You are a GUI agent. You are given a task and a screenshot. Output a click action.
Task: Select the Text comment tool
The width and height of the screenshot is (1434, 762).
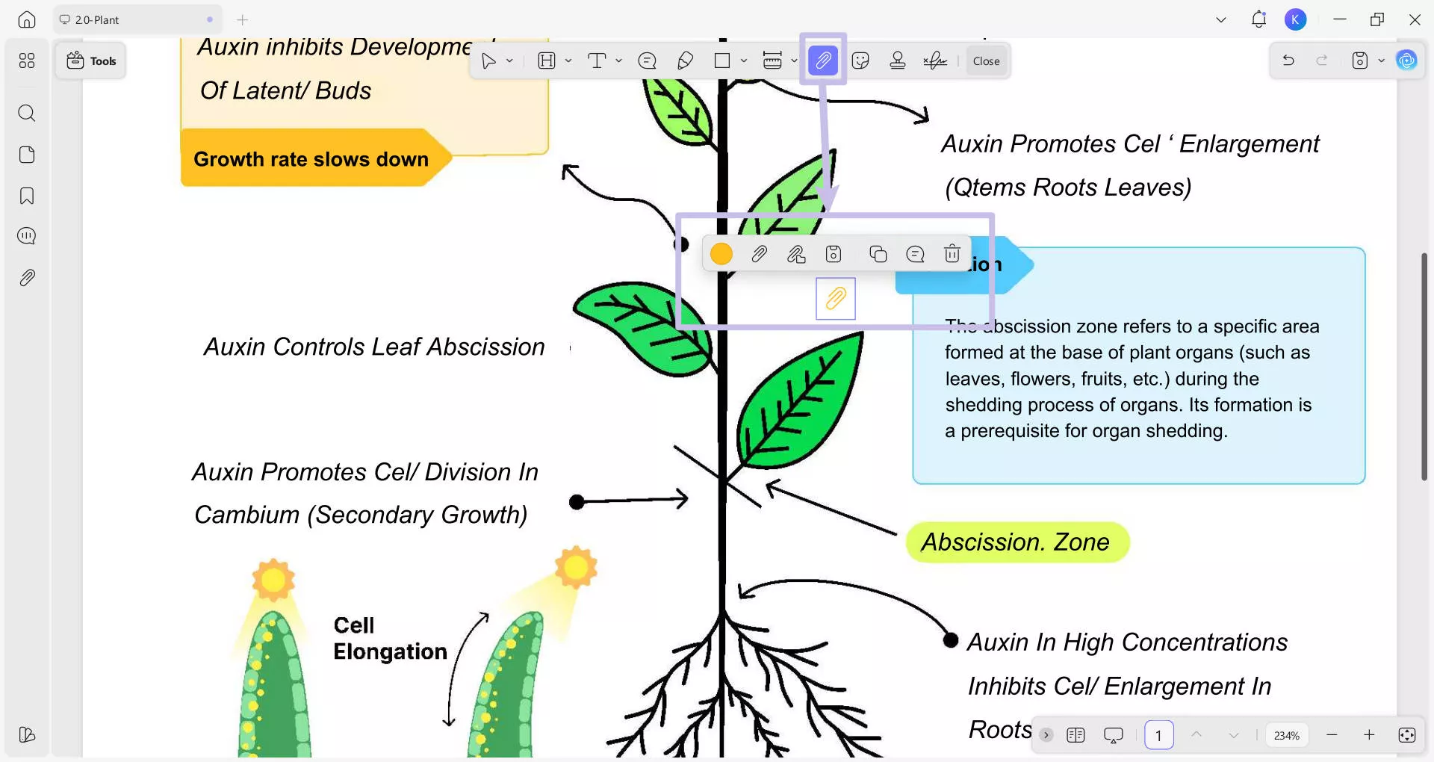pos(597,61)
